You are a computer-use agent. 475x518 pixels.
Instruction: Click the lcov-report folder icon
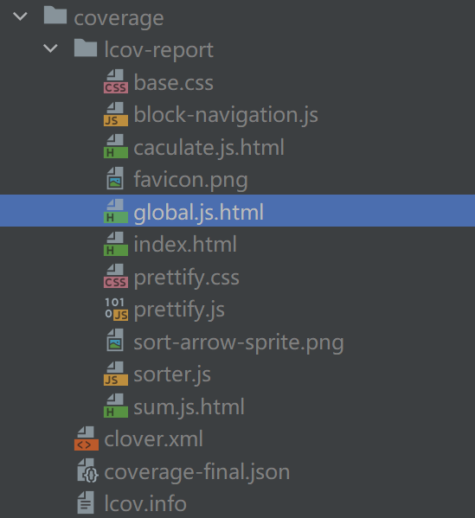pyautogui.click(x=86, y=48)
